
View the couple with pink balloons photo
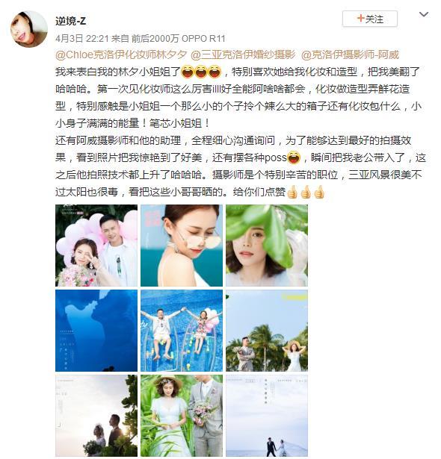point(96,246)
